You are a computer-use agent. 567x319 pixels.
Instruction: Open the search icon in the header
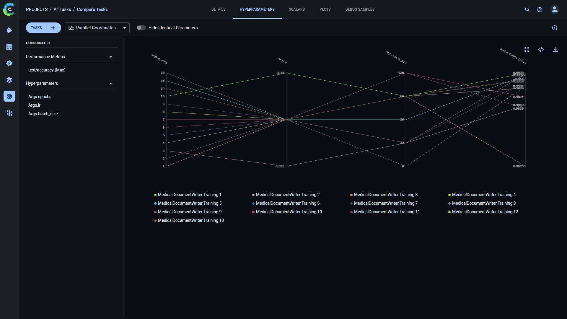coord(527,9)
